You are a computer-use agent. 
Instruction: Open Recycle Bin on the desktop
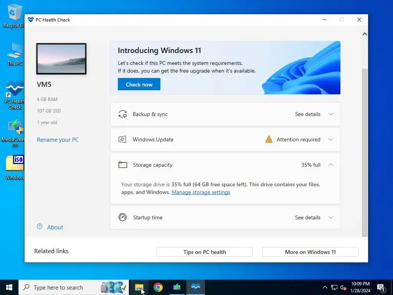(14, 15)
